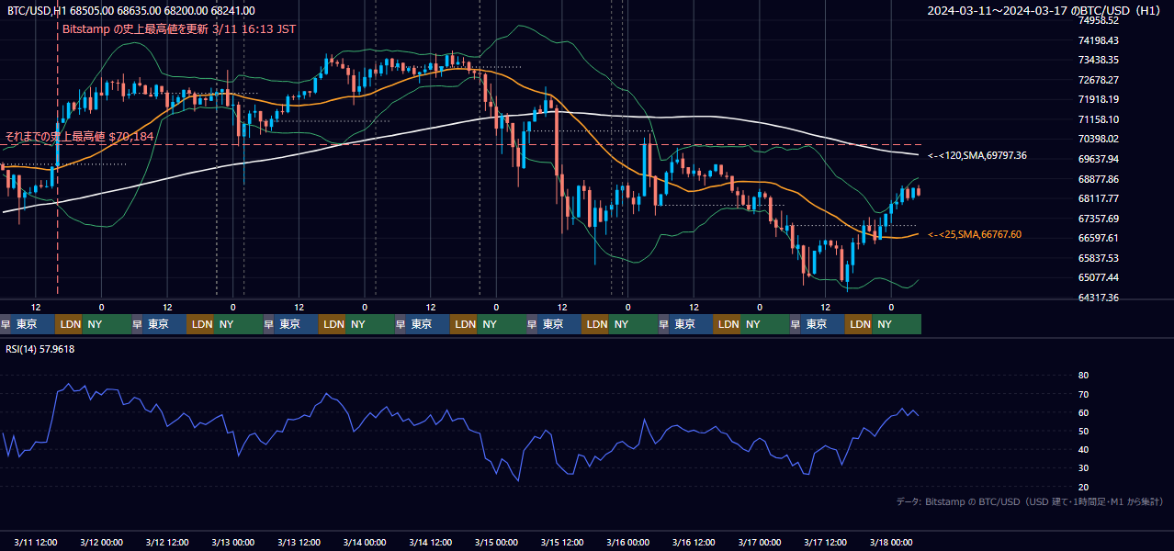The height and width of the screenshot is (551, 1174).
Task: Click the 3/12 00:00 time label
Action: (x=100, y=542)
